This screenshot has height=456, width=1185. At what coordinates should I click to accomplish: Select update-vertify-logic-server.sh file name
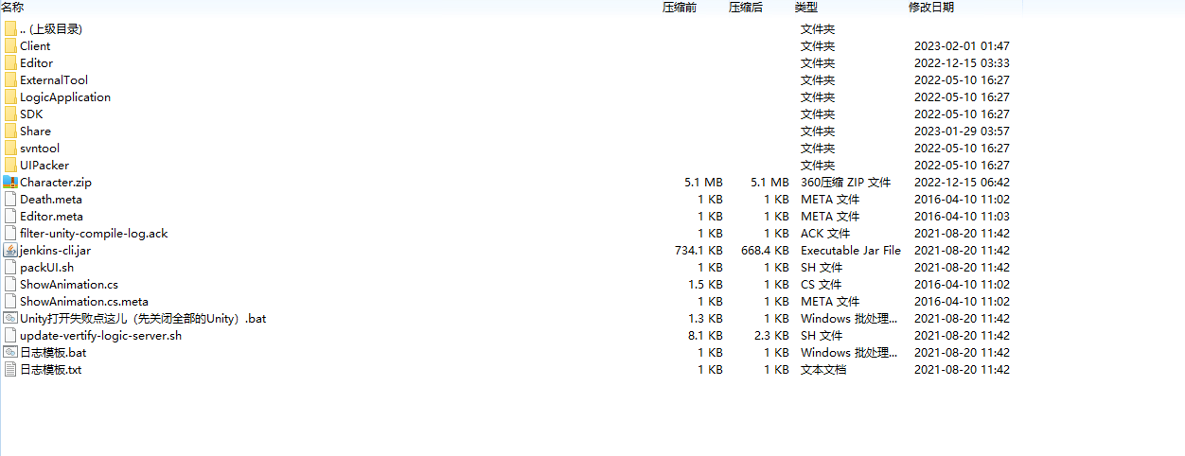tap(100, 336)
